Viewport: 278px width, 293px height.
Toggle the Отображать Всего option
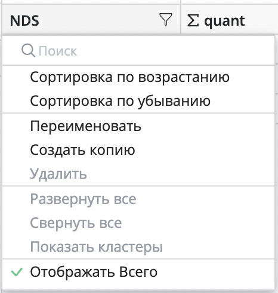point(138,272)
